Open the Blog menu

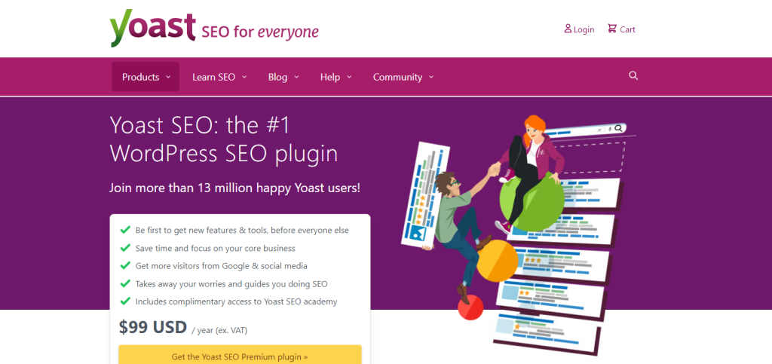[283, 77]
